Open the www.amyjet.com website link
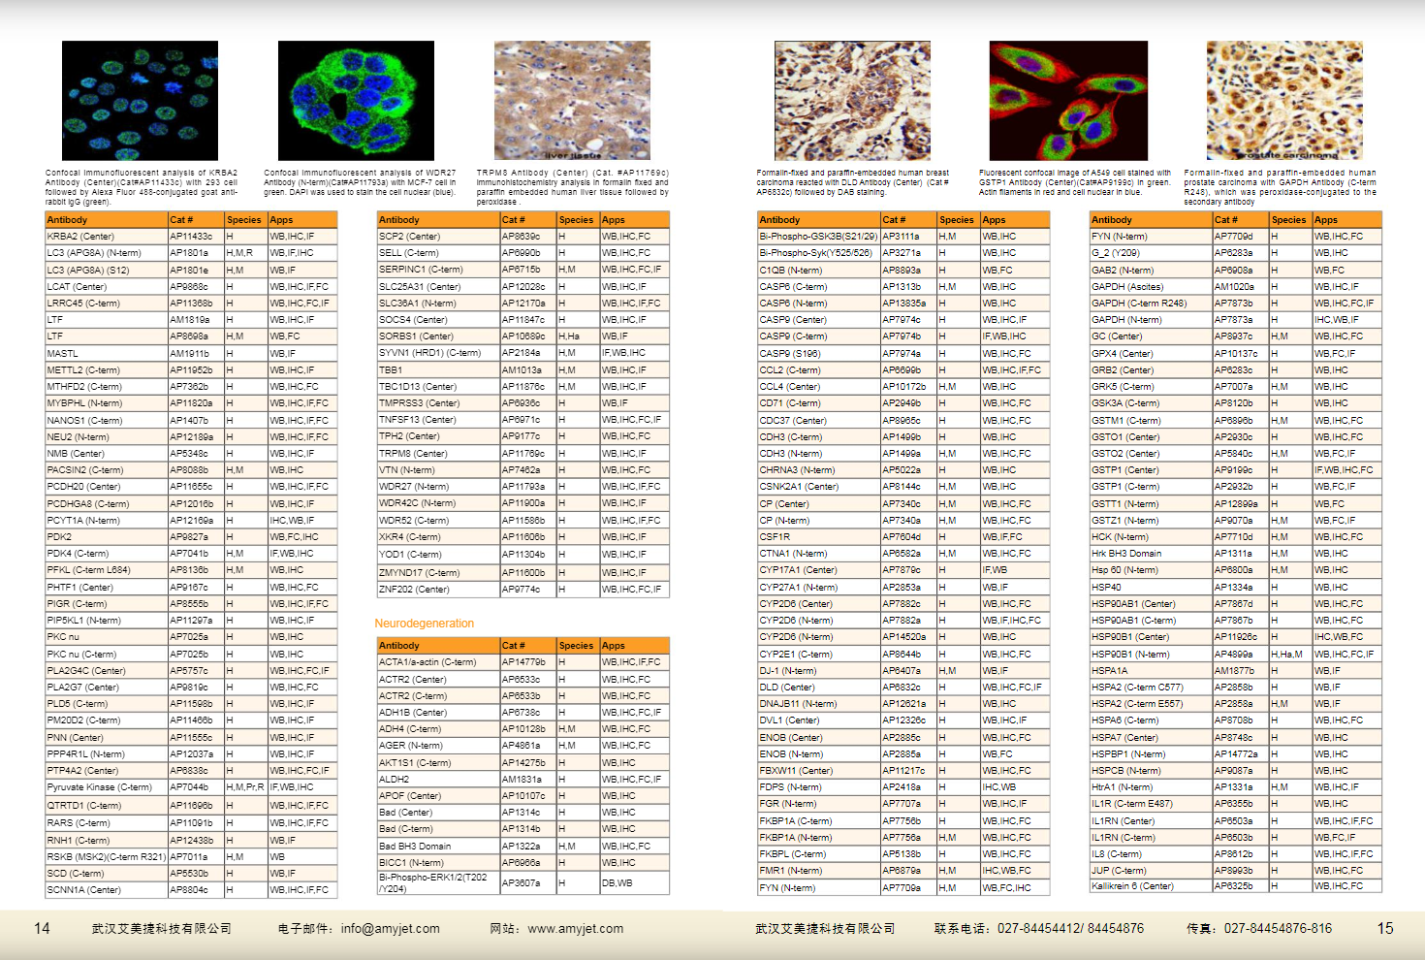 point(575,929)
